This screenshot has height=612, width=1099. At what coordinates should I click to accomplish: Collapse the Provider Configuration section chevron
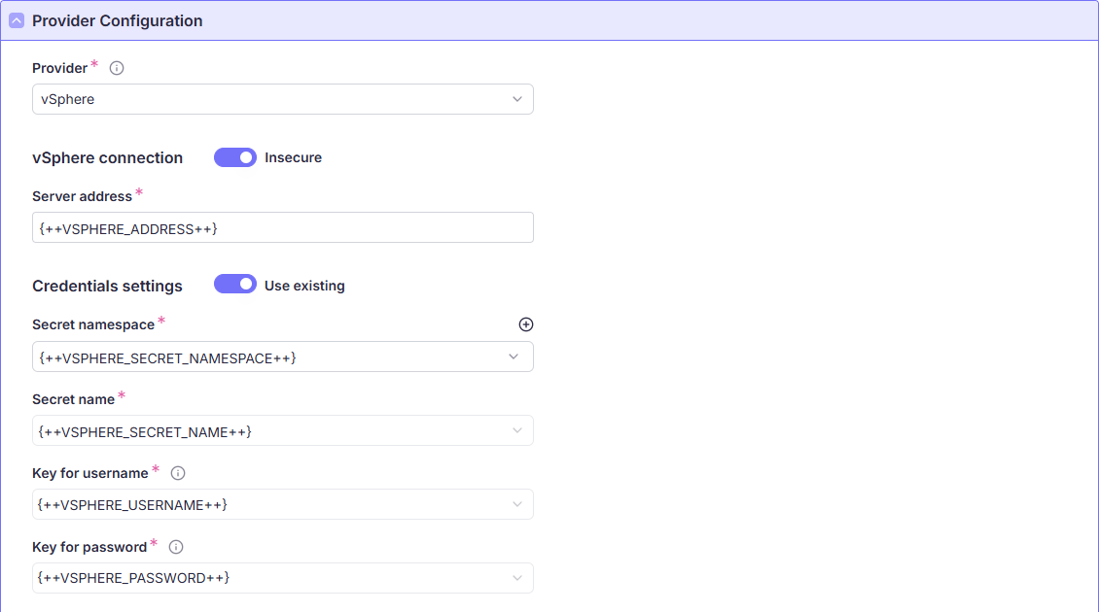[17, 20]
